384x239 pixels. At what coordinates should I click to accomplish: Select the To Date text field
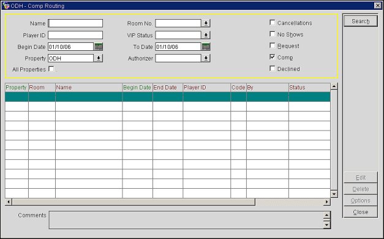pyautogui.click(x=178, y=47)
